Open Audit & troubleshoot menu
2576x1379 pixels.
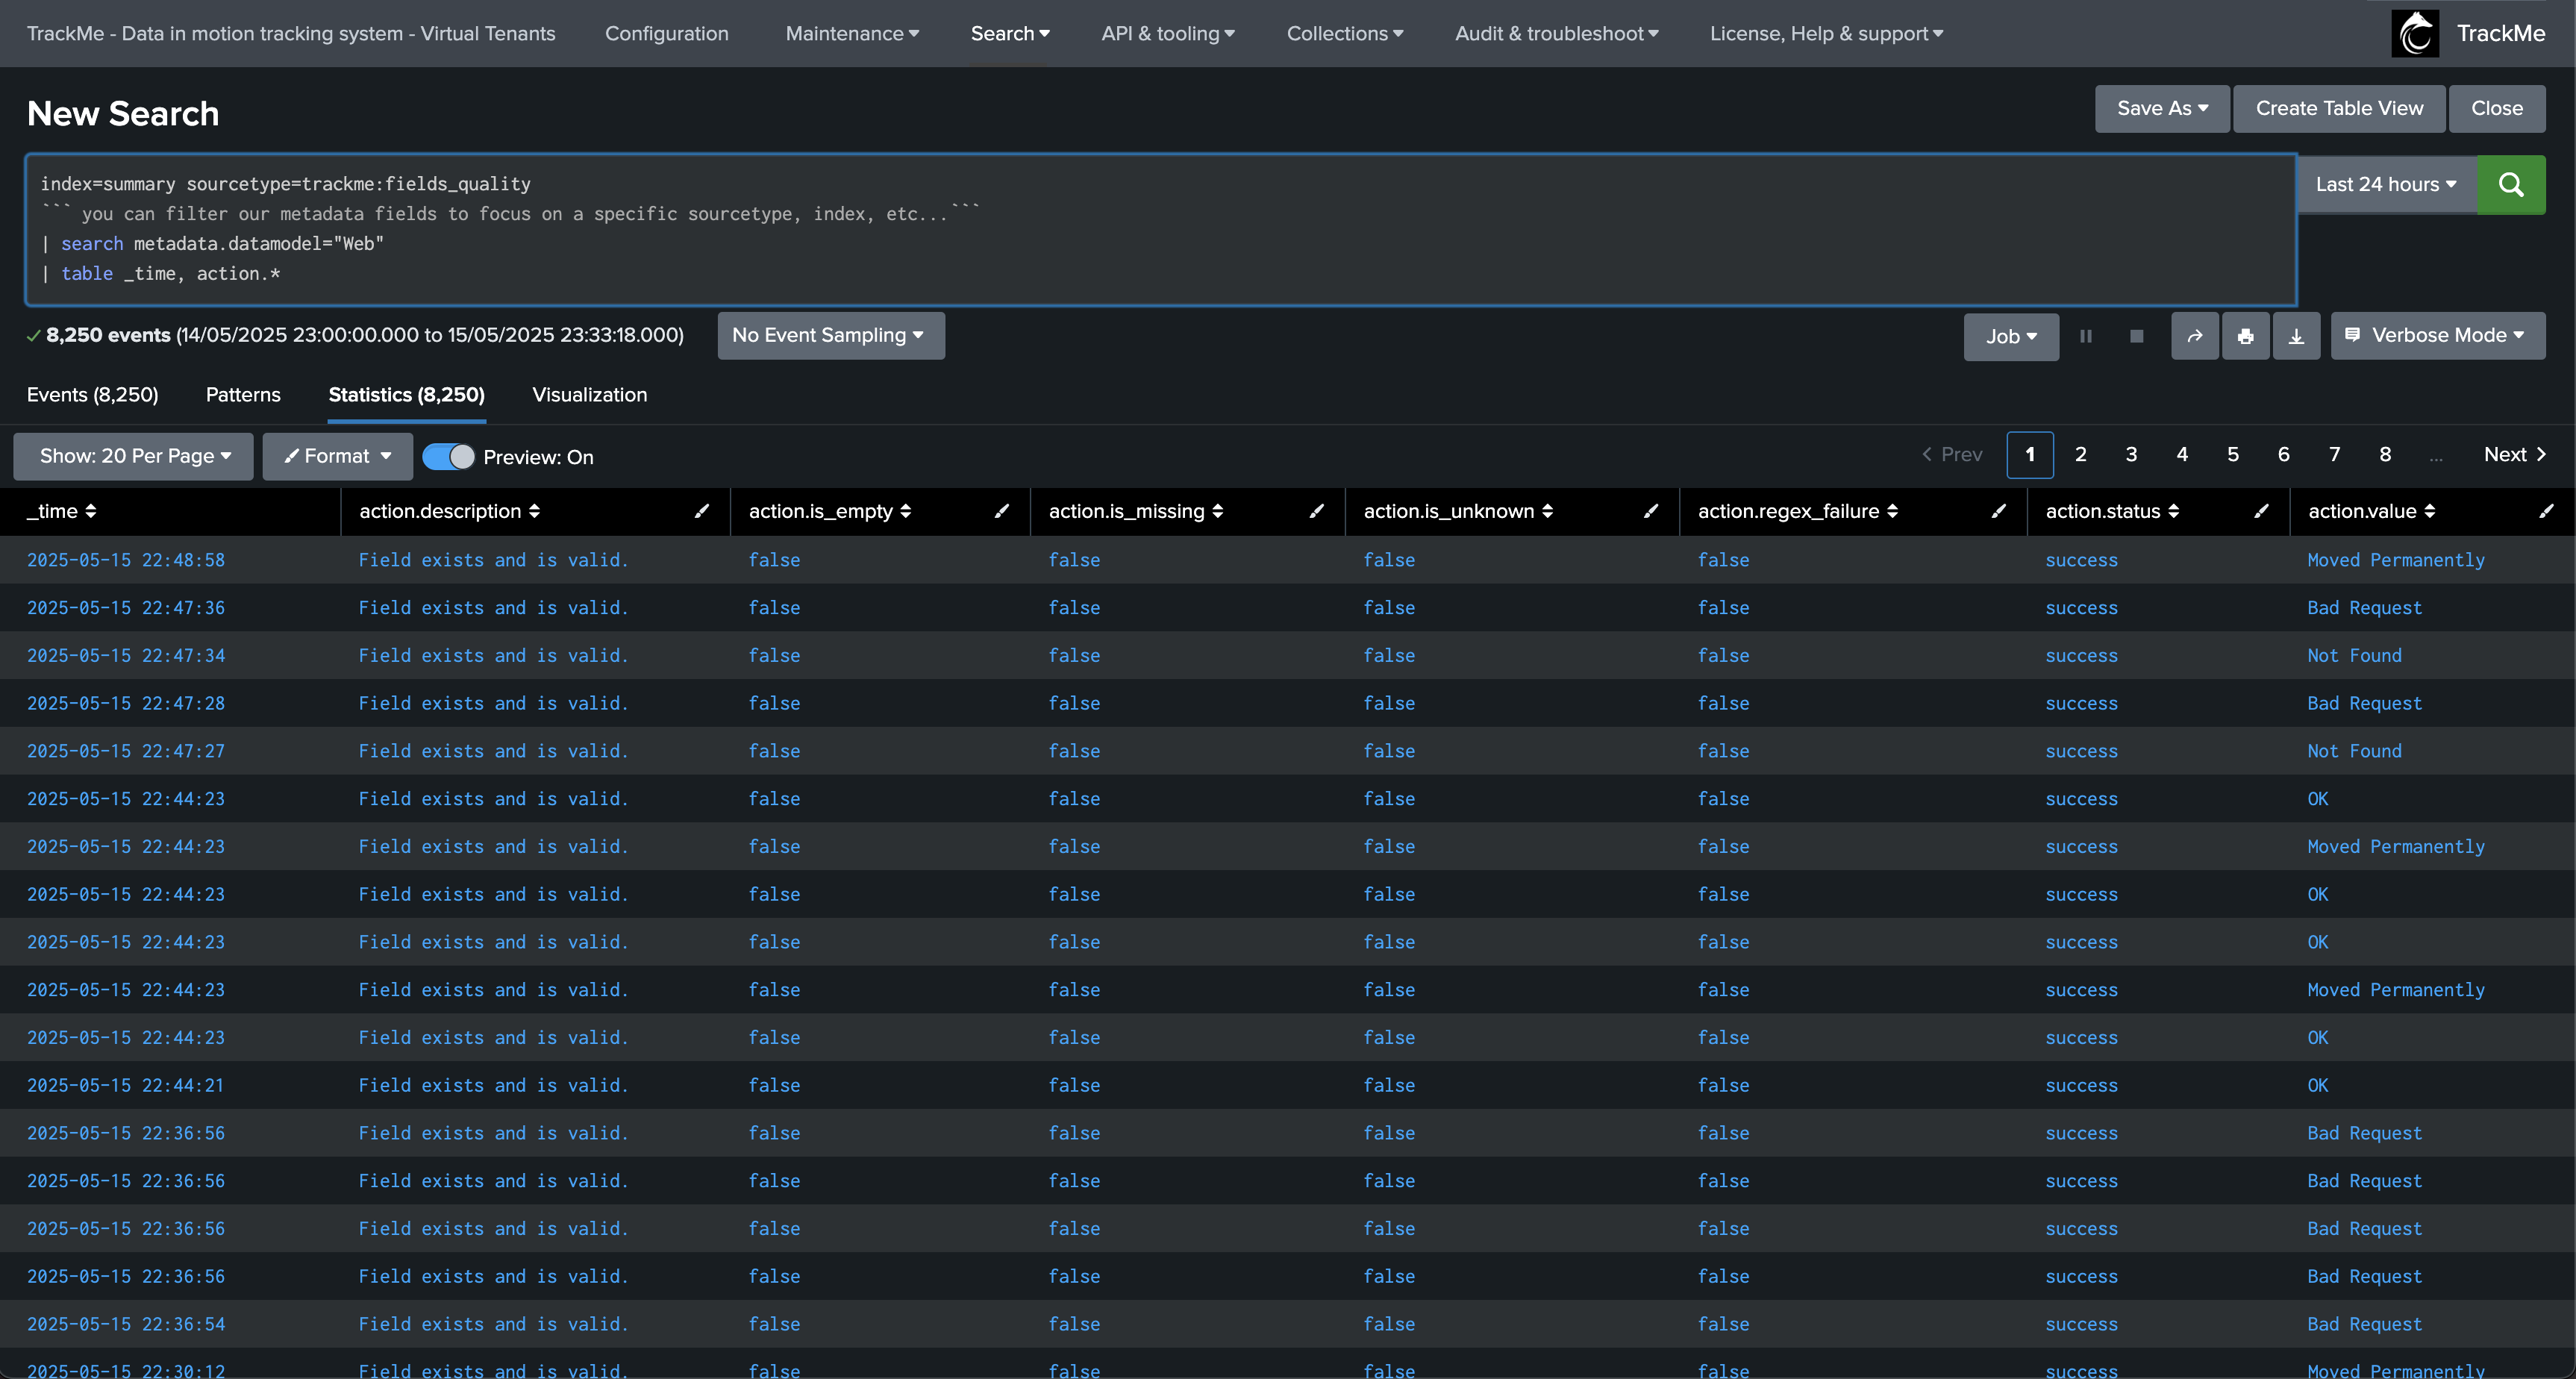(1557, 33)
